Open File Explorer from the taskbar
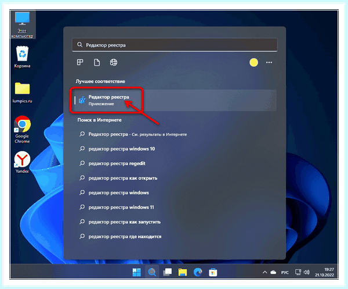The height and width of the screenshot is (289, 348). click(x=183, y=272)
